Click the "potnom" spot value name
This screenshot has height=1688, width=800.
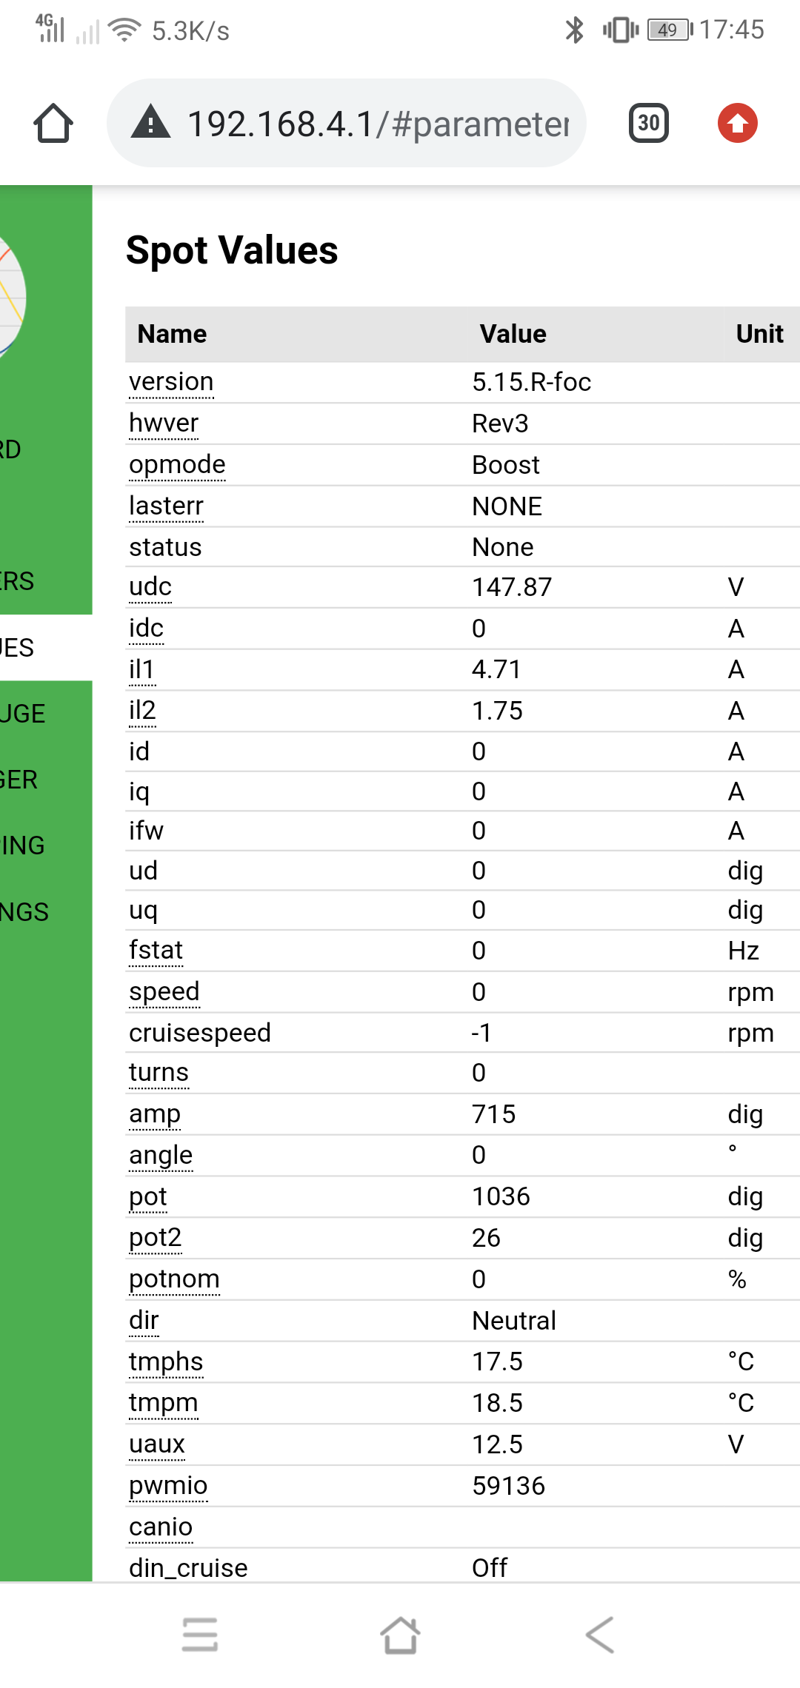pos(174,1279)
